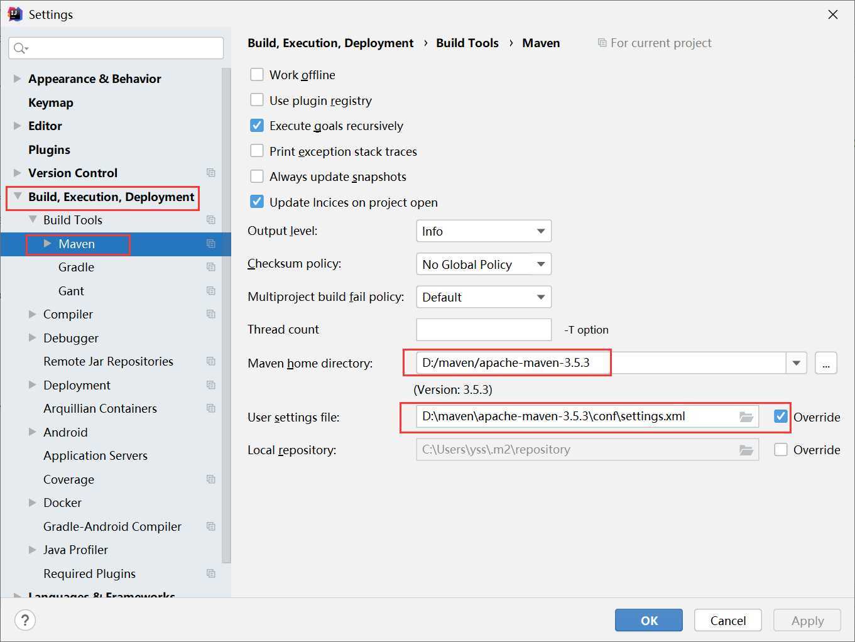Click the OK button
Image resolution: width=855 pixels, height=642 pixels.
[649, 620]
